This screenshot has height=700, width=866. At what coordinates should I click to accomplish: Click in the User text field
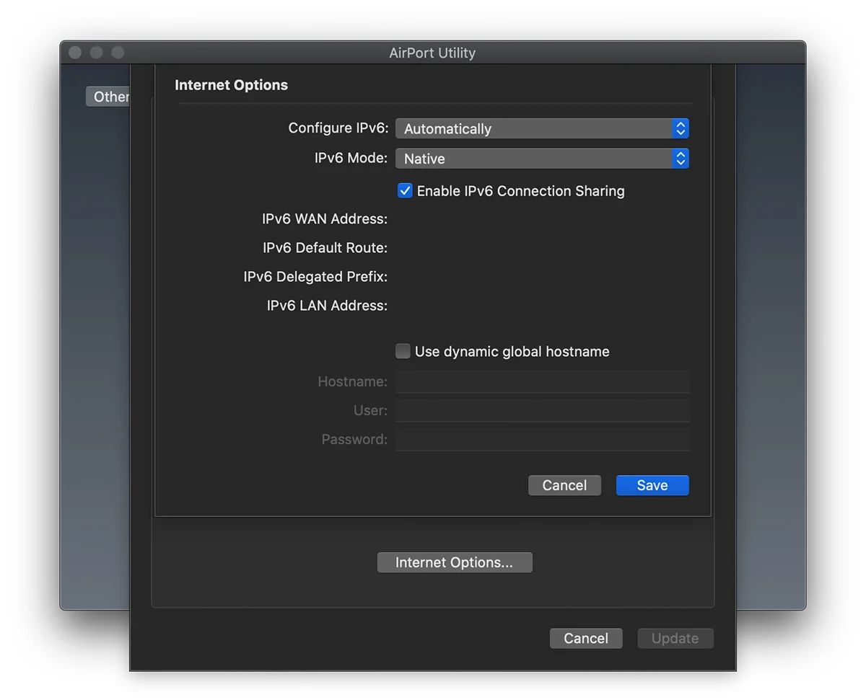tap(542, 410)
